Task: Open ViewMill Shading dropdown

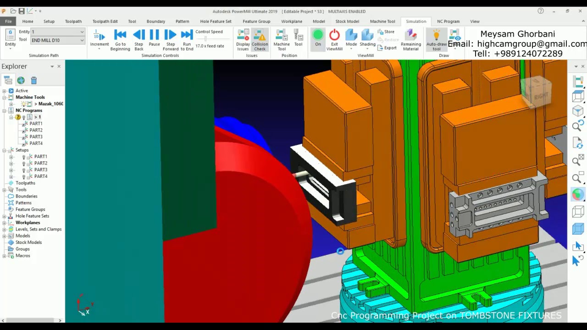Action: (x=367, y=40)
